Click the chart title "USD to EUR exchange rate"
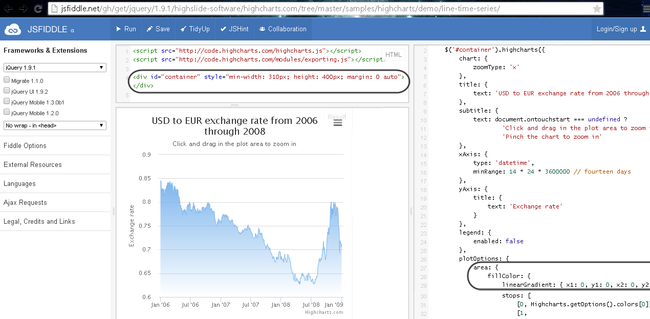650x319 pixels. click(235, 126)
